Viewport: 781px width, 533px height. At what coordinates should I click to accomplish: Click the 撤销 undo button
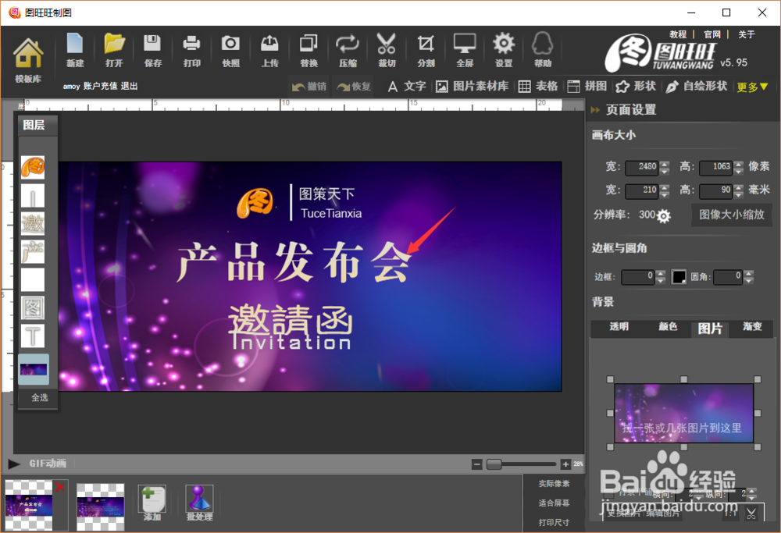310,87
